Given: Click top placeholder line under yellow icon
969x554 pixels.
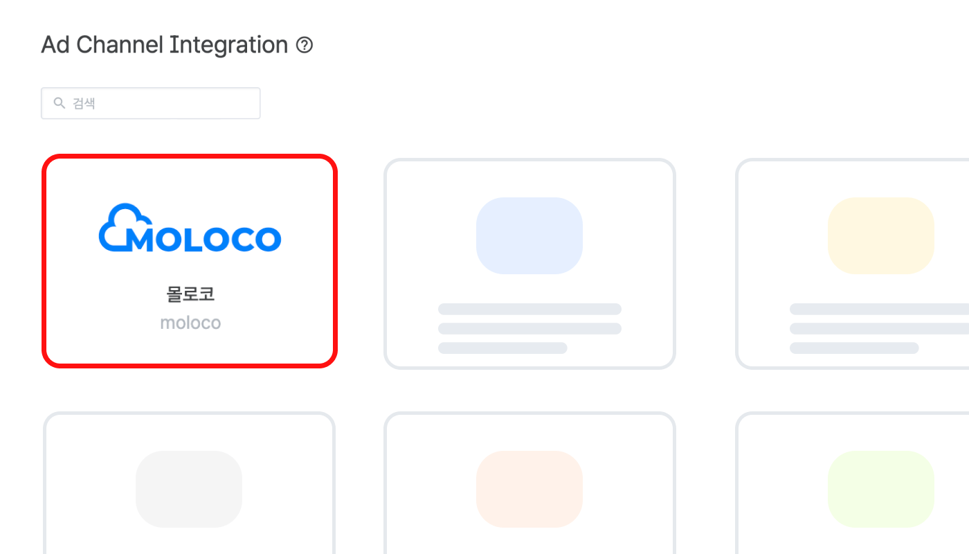Looking at the screenshot, I should [879, 309].
